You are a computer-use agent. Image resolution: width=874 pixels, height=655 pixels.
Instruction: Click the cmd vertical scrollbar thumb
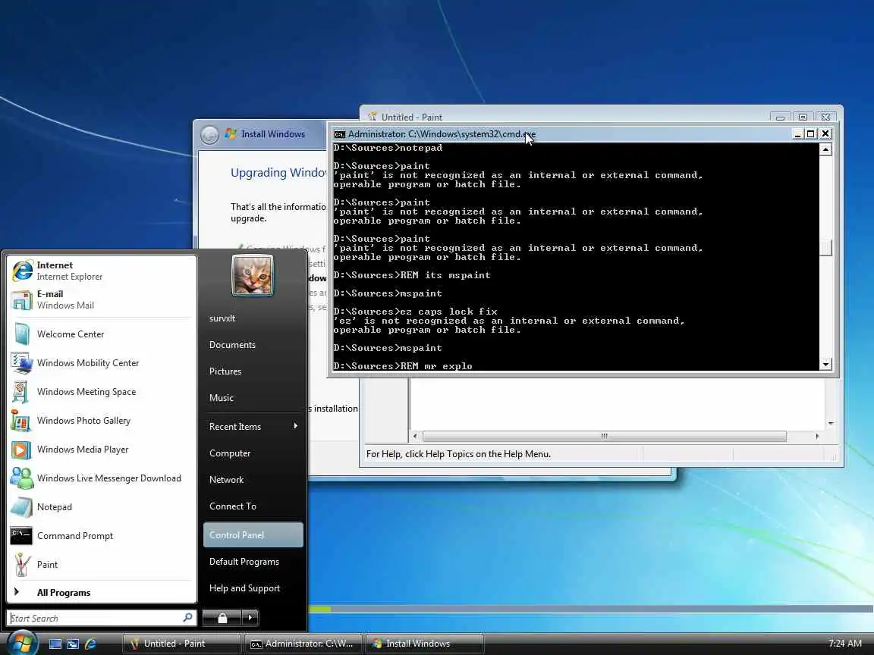click(x=825, y=248)
